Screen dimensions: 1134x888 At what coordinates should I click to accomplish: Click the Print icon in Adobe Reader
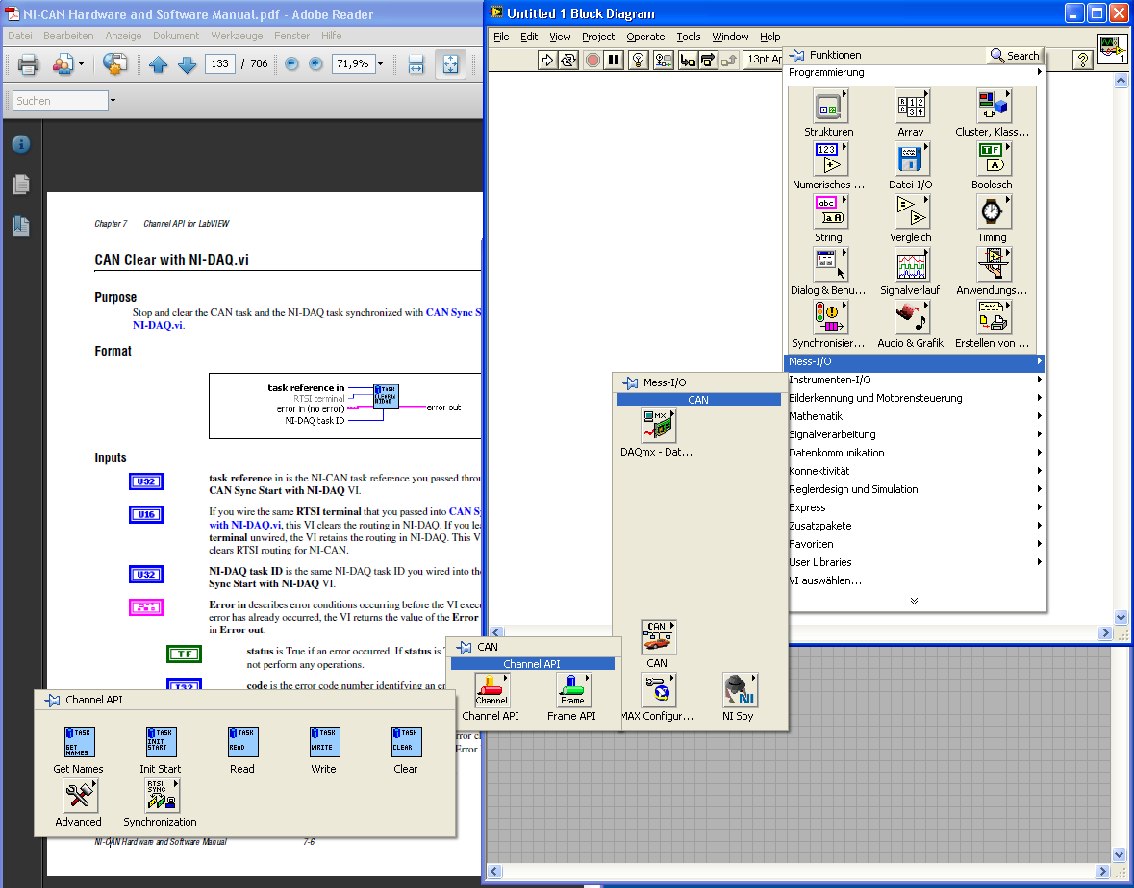pos(28,64)
